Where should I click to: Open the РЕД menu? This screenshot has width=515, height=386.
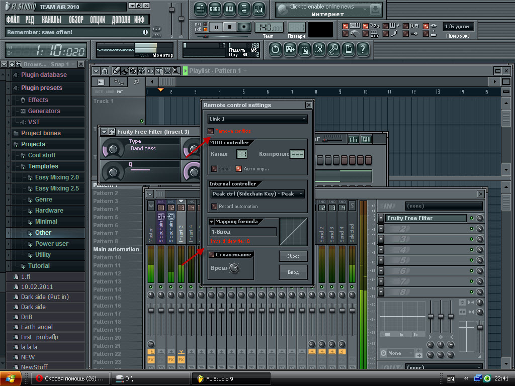pos(30,20)
